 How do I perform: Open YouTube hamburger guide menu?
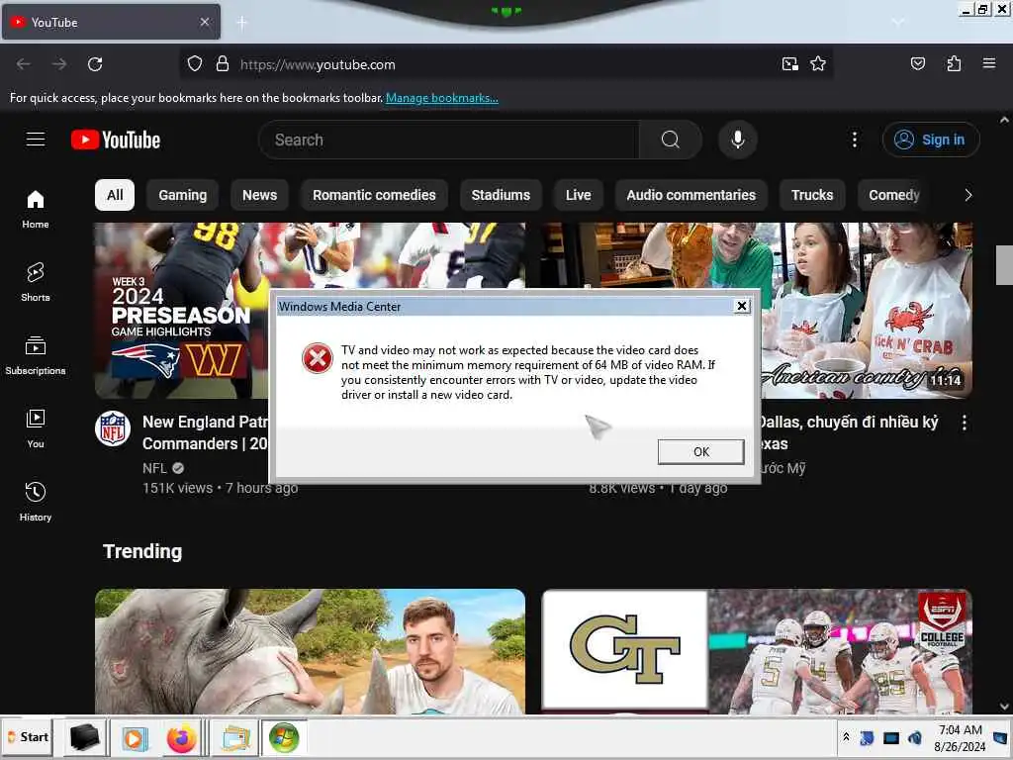coord(36,139)
